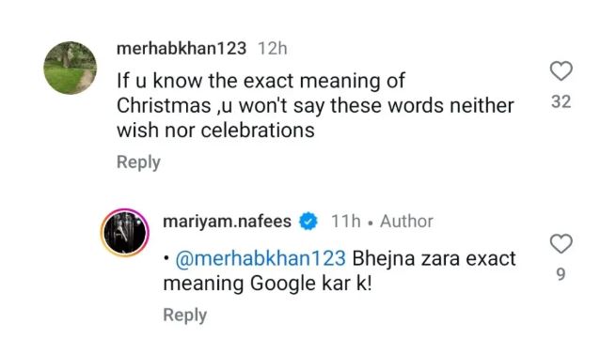View the 32 likes on the first comment
The image size is (616, 354).
point(561,102)
